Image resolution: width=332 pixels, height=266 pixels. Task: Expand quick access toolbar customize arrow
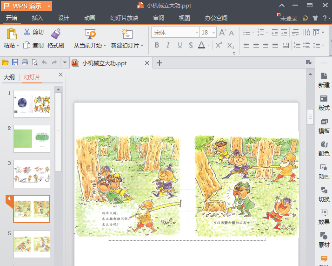coord(65,62)
